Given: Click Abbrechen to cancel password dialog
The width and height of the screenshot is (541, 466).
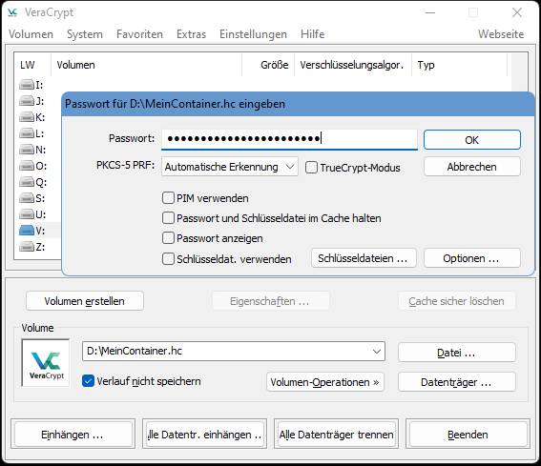Looking at the screenshot, I should pos(472,167).
